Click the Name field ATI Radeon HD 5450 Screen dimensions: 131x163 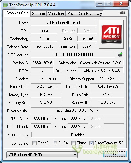point(64,23)
